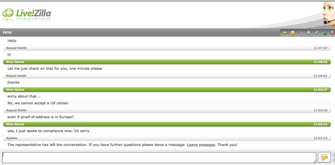335x165 pixels.
Task: Click the down arrow beside send button
Action: click(334, 160)
